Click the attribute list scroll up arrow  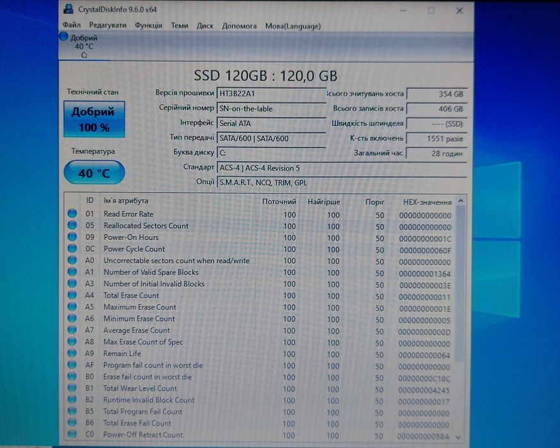(461, 201)
